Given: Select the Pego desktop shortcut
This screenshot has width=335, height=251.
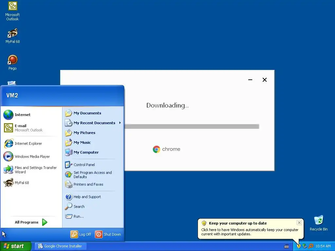Looking at the screenshot, I should coord(12,62).
